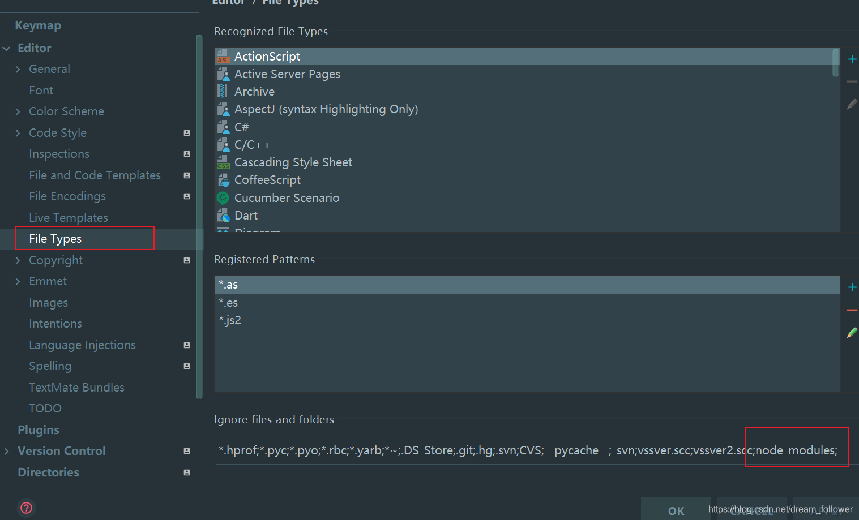Select Cucumber Scenario in the list
This screenshot has width=859, height=520.
tap(524, 197)
